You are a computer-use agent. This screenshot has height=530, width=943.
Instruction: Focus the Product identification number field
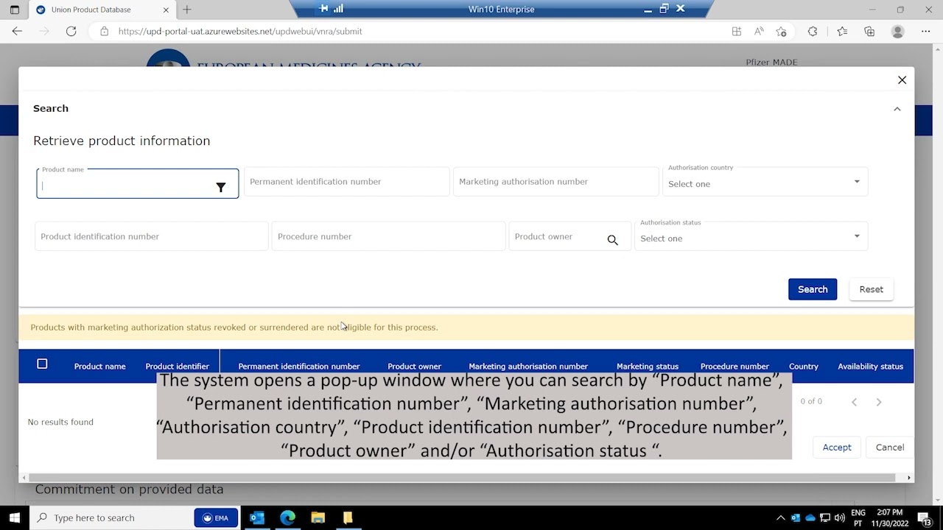pos(151,236)
